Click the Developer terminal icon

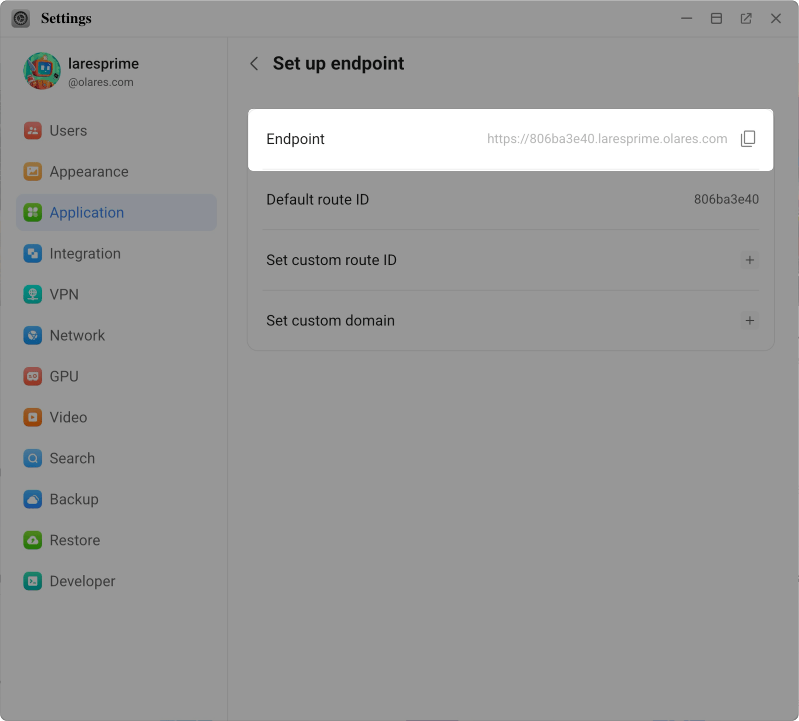click(33, 581)
